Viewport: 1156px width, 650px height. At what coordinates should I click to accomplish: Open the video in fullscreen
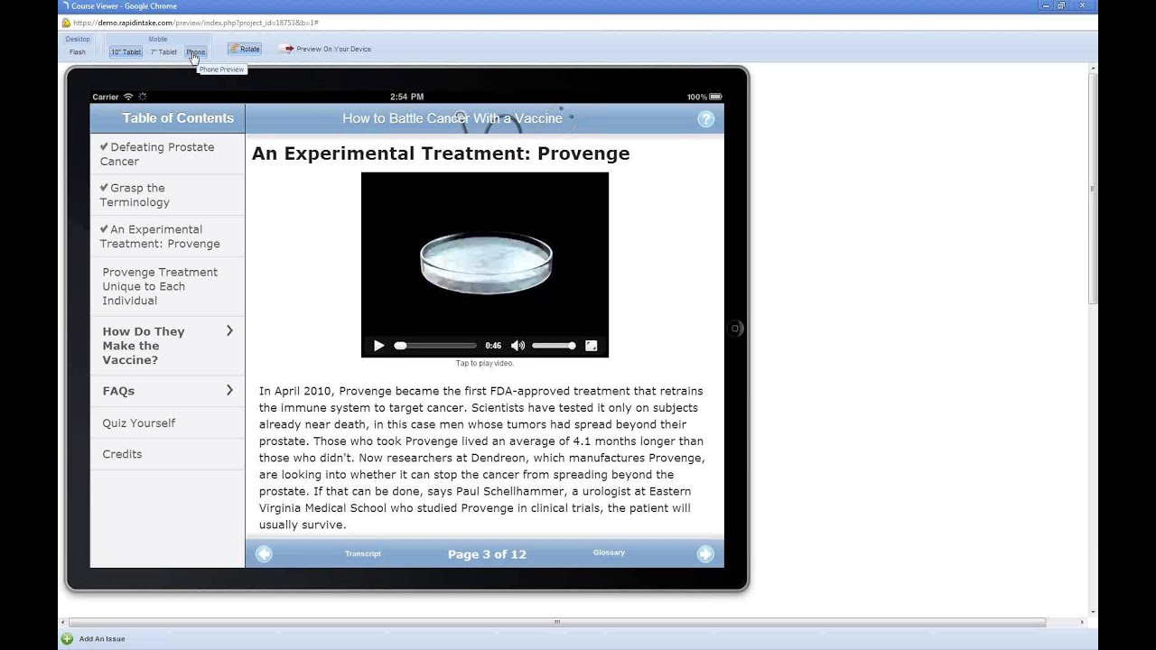[x=592, y=346]
